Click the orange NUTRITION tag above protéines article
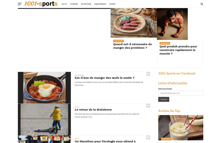This screenshot has width=221, height=143. point(118,41)
